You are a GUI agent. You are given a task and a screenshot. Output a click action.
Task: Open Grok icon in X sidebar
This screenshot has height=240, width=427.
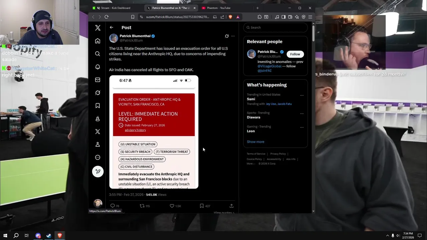[x=97, y=93]
